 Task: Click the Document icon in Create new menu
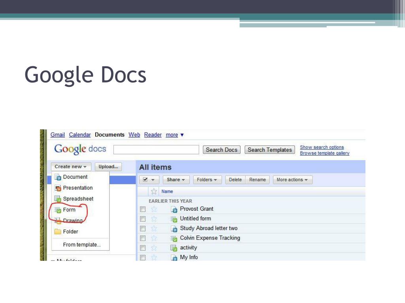click(x=58, y=177)
